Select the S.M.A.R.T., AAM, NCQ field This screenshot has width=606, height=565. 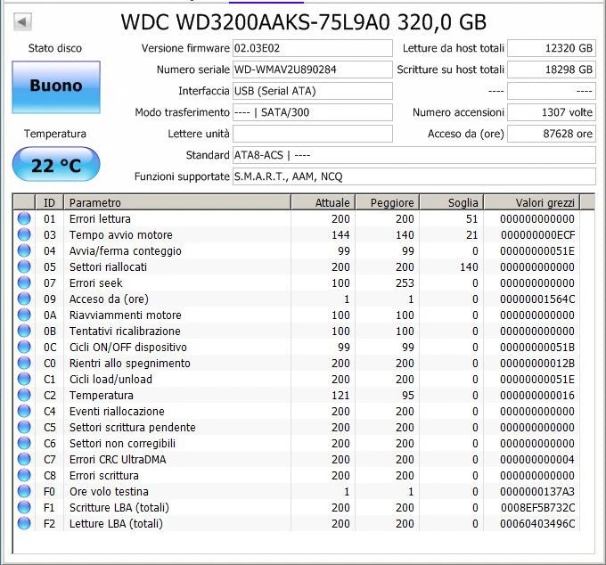point(414,176)
